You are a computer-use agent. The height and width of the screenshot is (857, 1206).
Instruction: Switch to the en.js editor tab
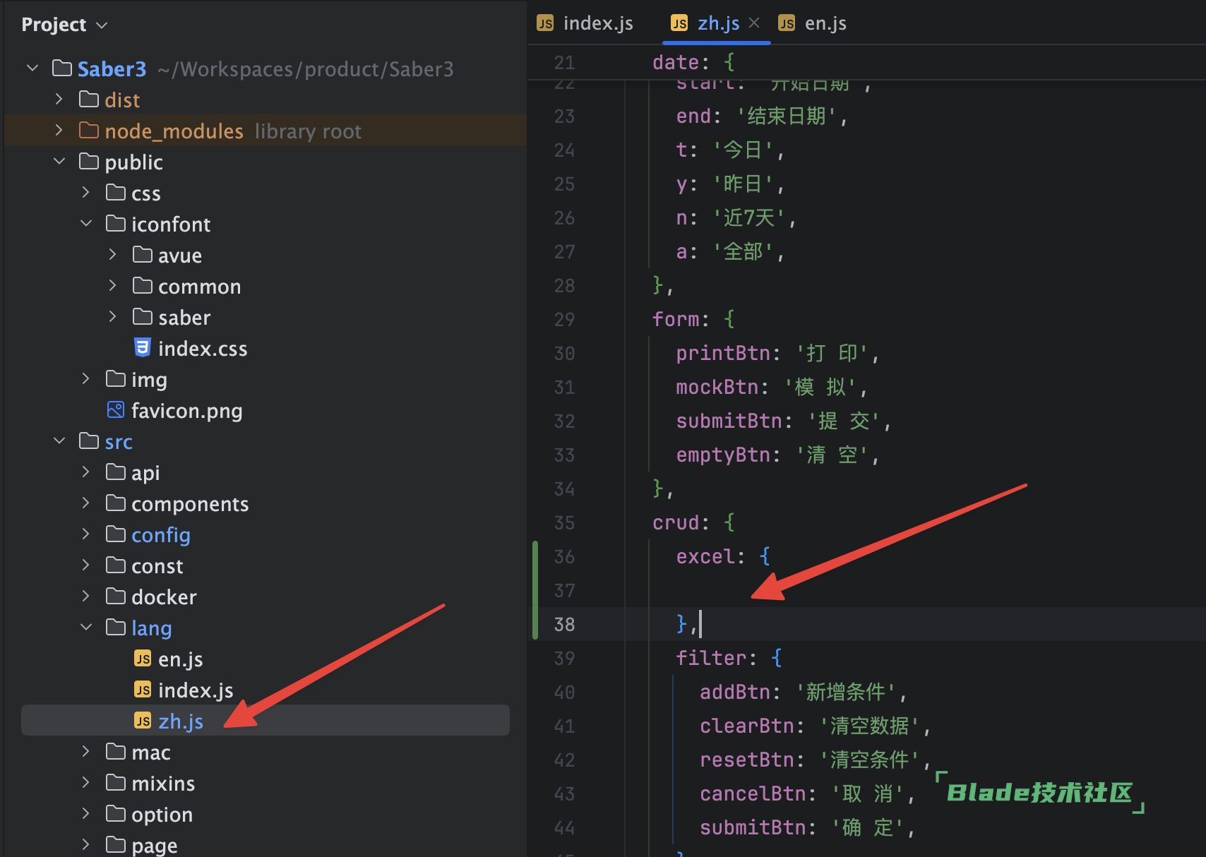(813, 23)
